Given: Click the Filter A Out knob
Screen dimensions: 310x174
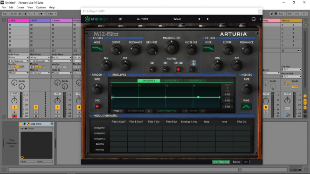Looking at the screenshot, I should [x=125, y=66].
